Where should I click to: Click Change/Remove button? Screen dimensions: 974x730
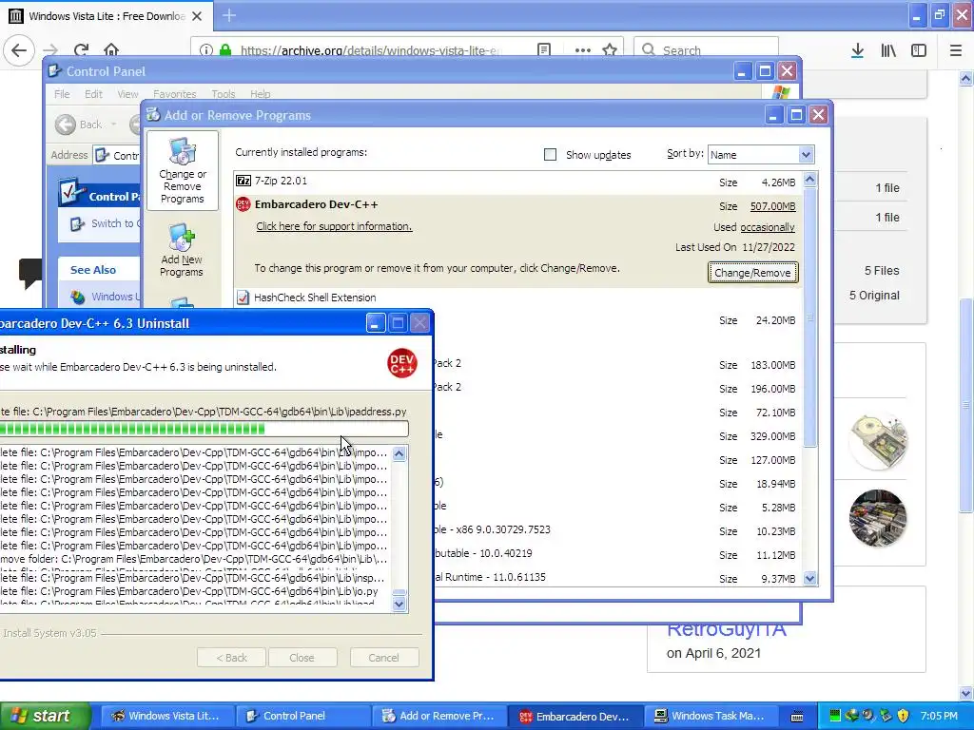click(x=753, y=273)
